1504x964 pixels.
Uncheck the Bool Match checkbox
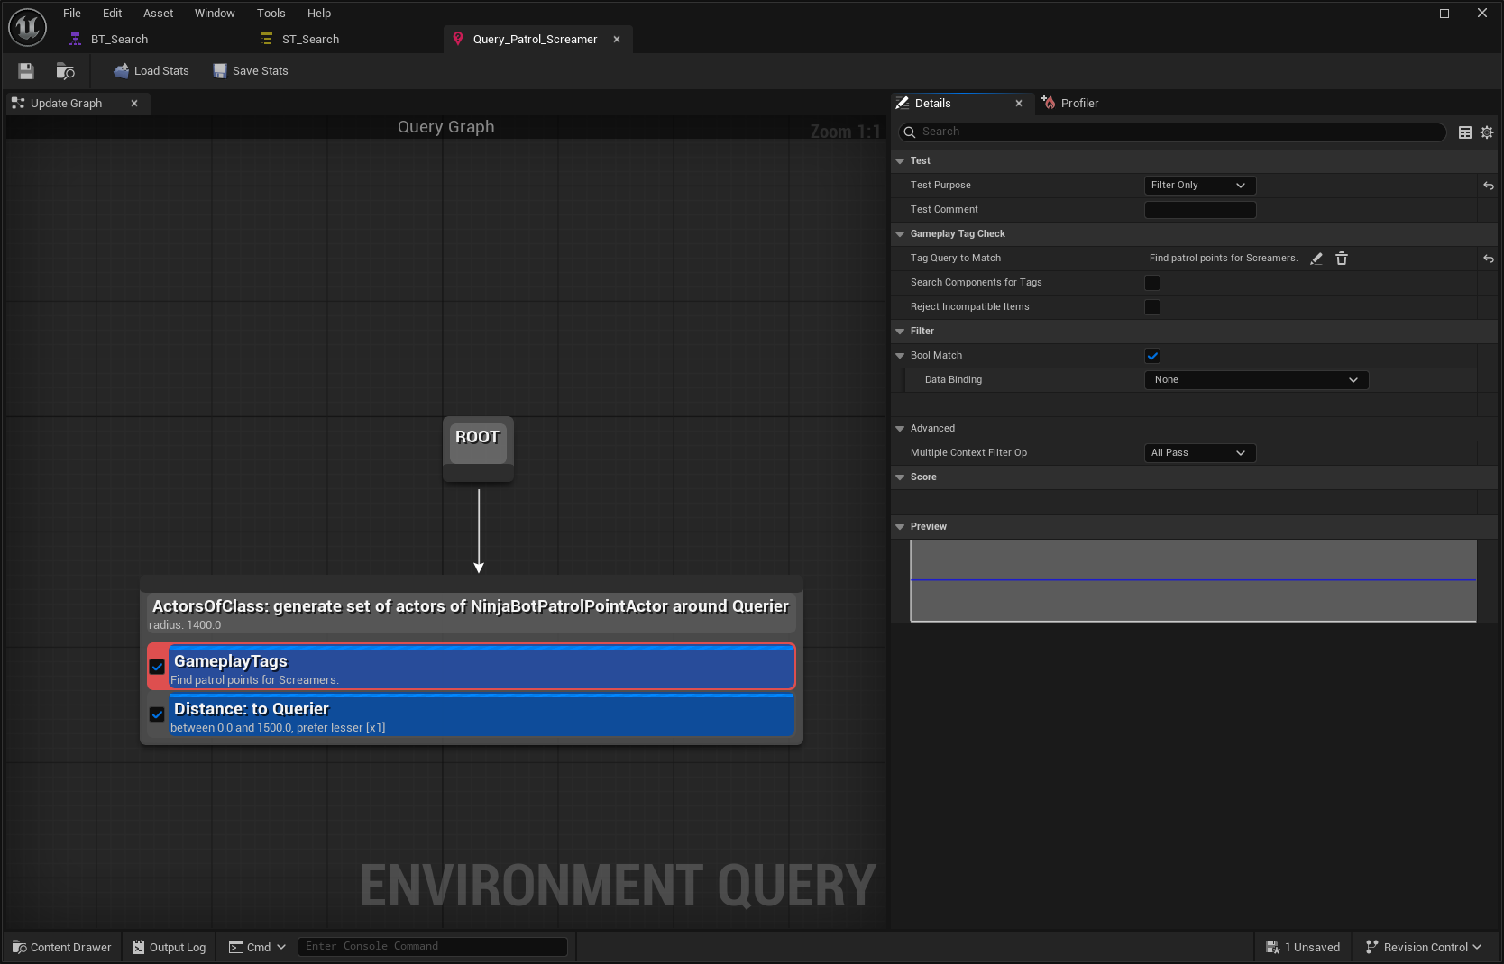(x=1152, y=356)
